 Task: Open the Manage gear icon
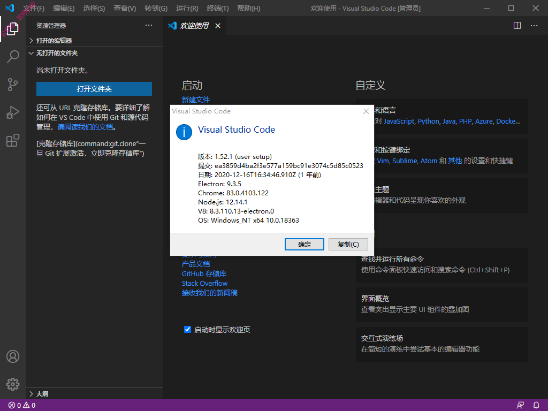(13, 384)
